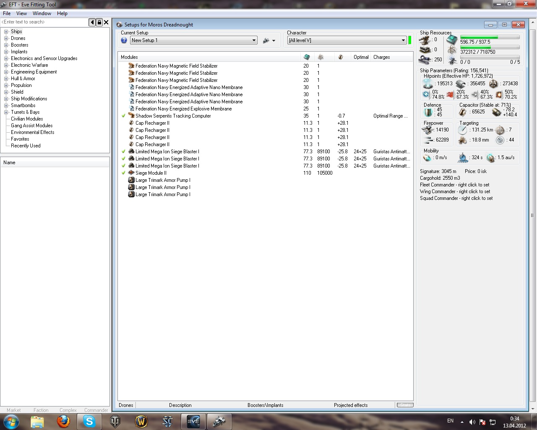This screenshot has height=430, width=537.
Task: Open Firefox from the taskbar
Action: pos(63,421)
